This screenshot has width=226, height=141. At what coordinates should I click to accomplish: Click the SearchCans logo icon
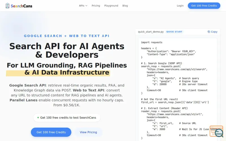pos(8,6)
